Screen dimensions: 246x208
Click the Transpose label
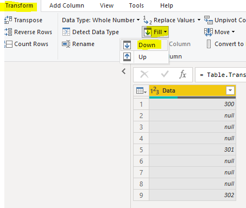pyautogui.click(x=28, y=20)
